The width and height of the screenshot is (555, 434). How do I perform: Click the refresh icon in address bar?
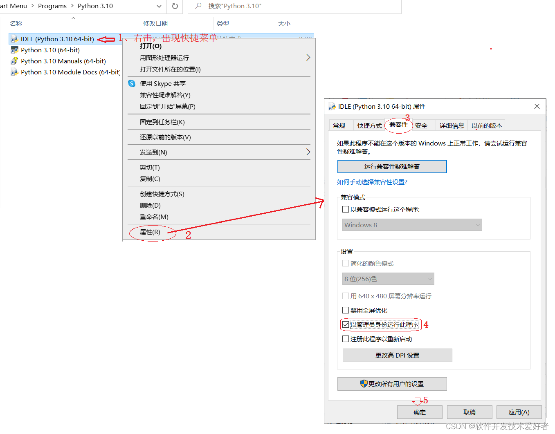point(175,6)
